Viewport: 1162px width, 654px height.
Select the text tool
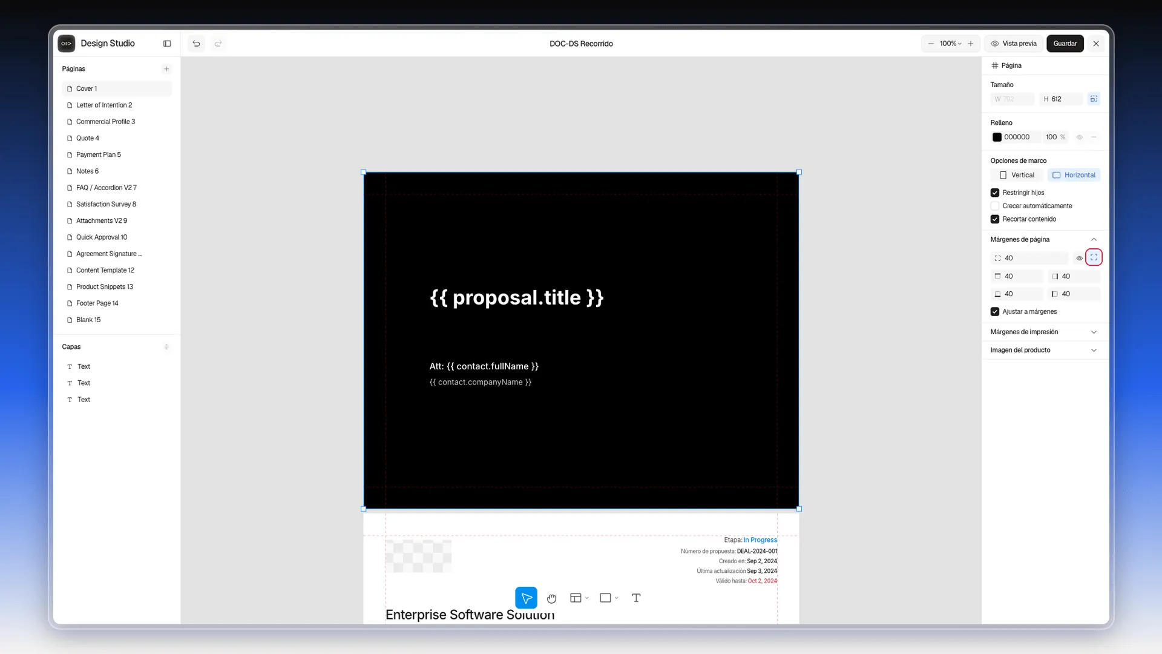click(x=636, y=598)
